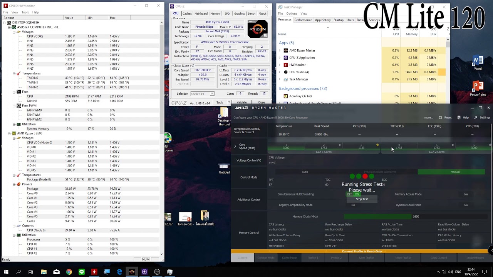Click the Close button in CPU-Z
This screenshot has height=277, width=493.
tap(261, 103)
